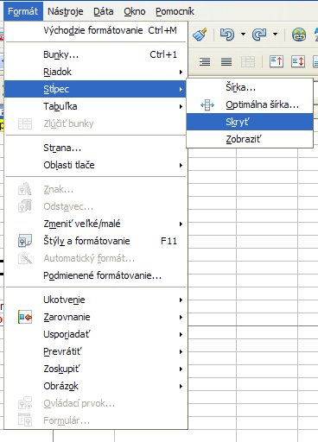Open the Dáta menu
The image size is (318, 442).
[x=104, y=11]
